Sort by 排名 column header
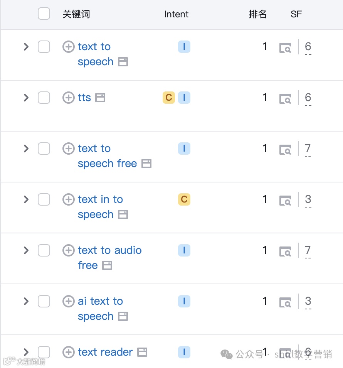 (x=257, y=14)
